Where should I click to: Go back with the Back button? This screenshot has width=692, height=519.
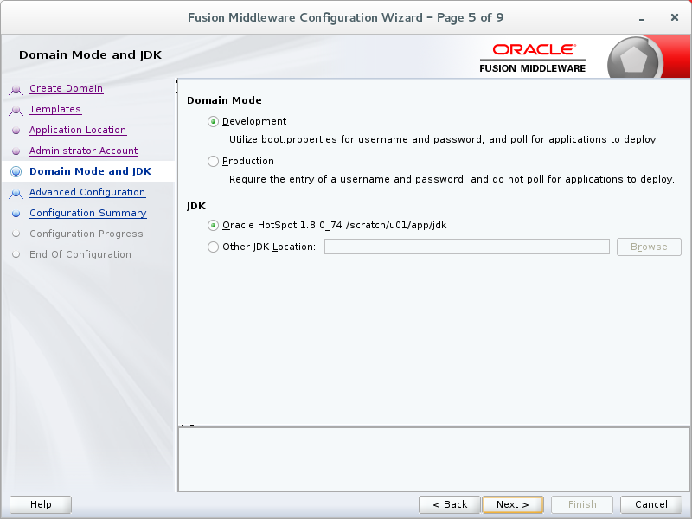tap(450, 504)
